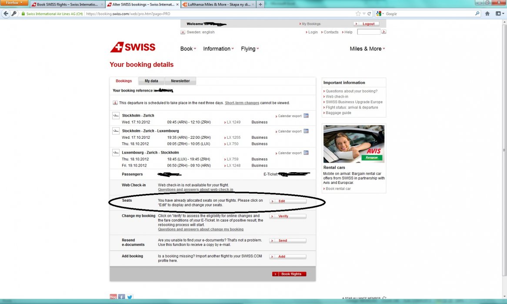
Task: Click the browser back arrow button
Action: (x=6, y=14)
